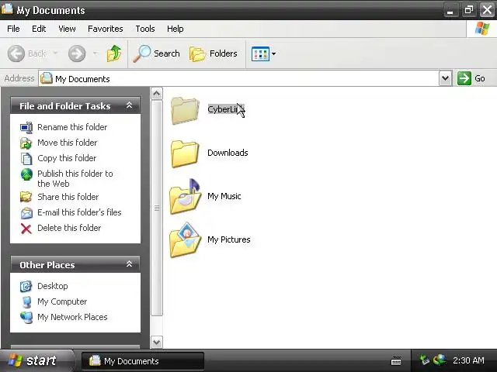The width and height of the screenshot is (497, 372).
Task: Click the Safely Remove Hardware tray icon
Action: point(424,360)
